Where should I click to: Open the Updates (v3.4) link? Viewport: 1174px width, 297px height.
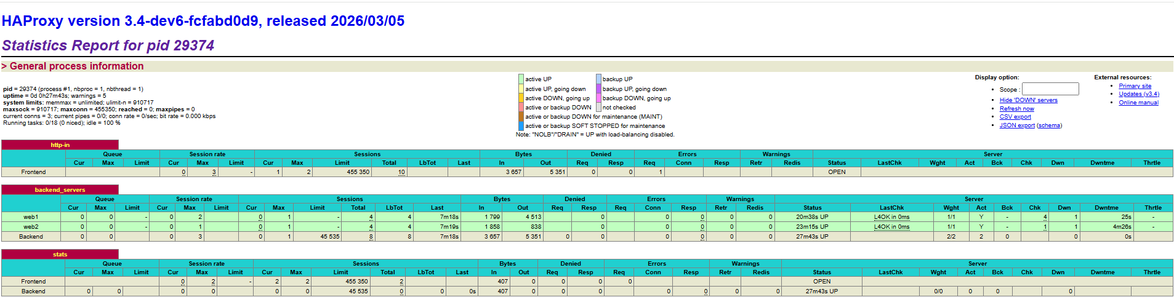click(x=1139, y=94)
